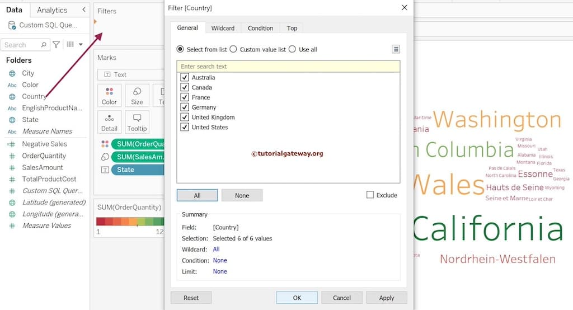The height and width of the screenshot is (310, 573).
Task: Select the State pill on Marks card
Action: [x=138, y=170]
